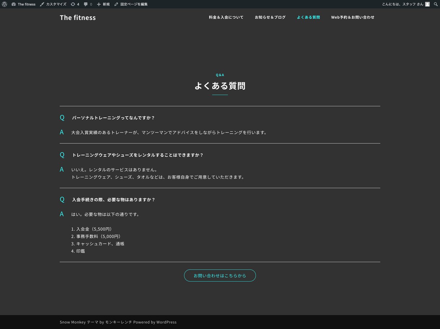The height and width of the screenshot is (329, 440).
Task: Click the The fitness site title logo
Action: (x=78, y=17)
